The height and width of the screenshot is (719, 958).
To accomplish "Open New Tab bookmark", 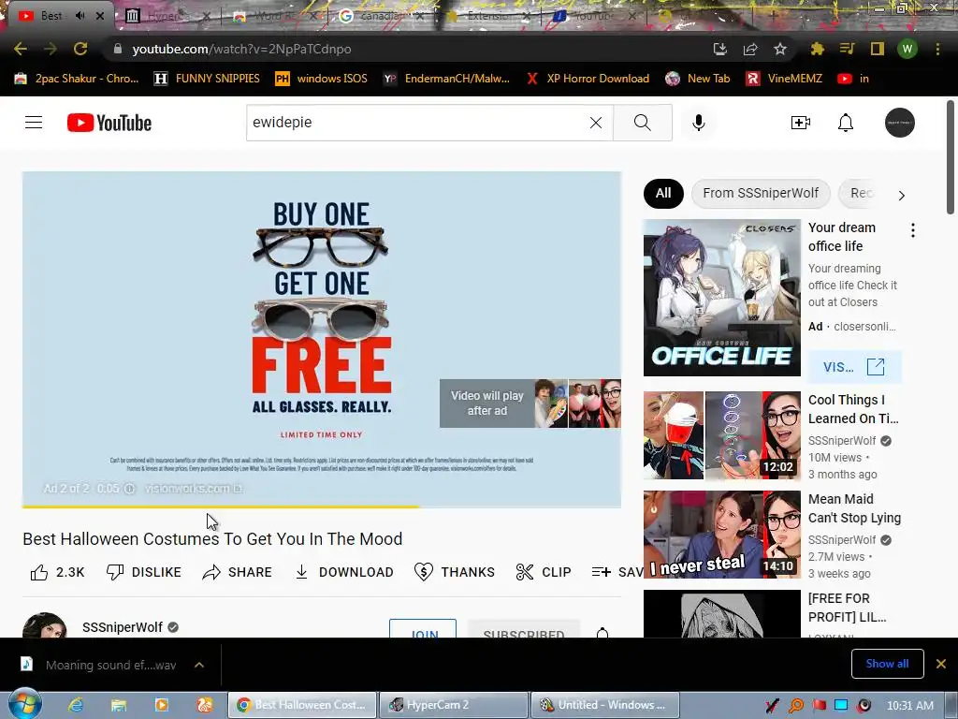I will [698, 79].
